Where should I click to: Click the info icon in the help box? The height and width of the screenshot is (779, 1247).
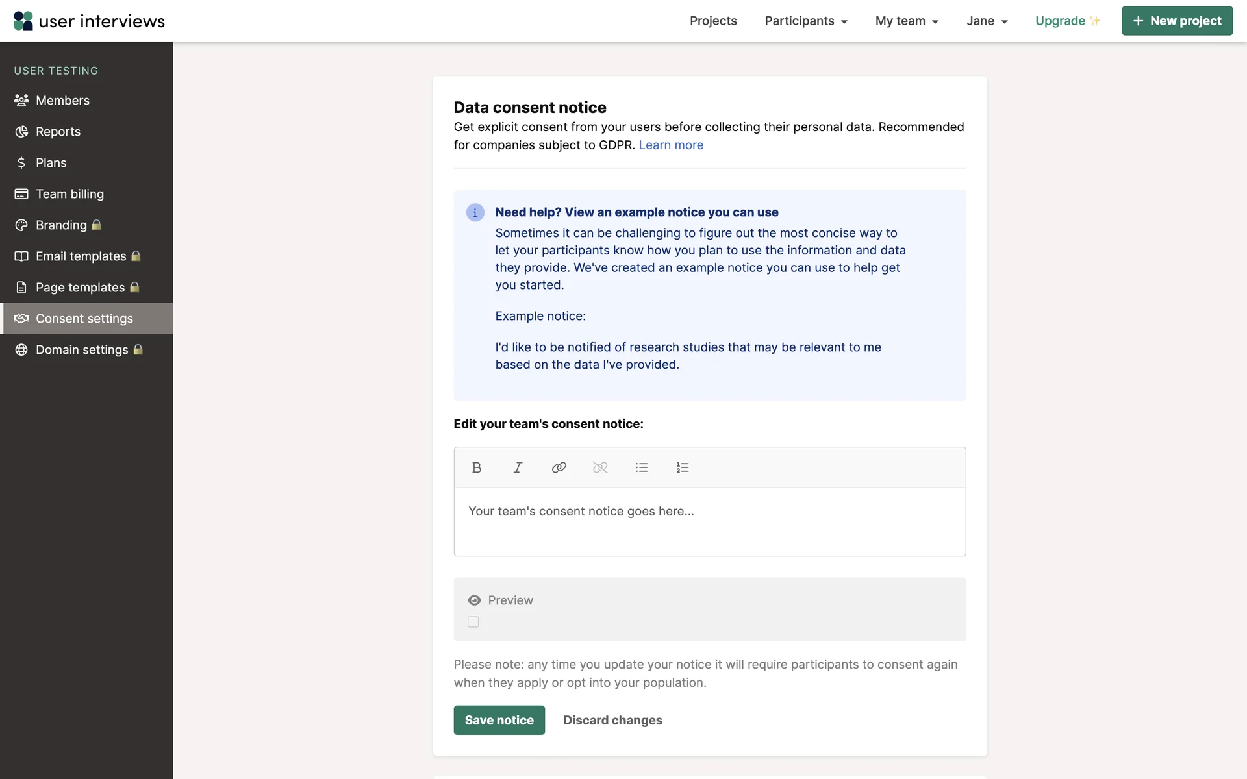tap(475, 213)
